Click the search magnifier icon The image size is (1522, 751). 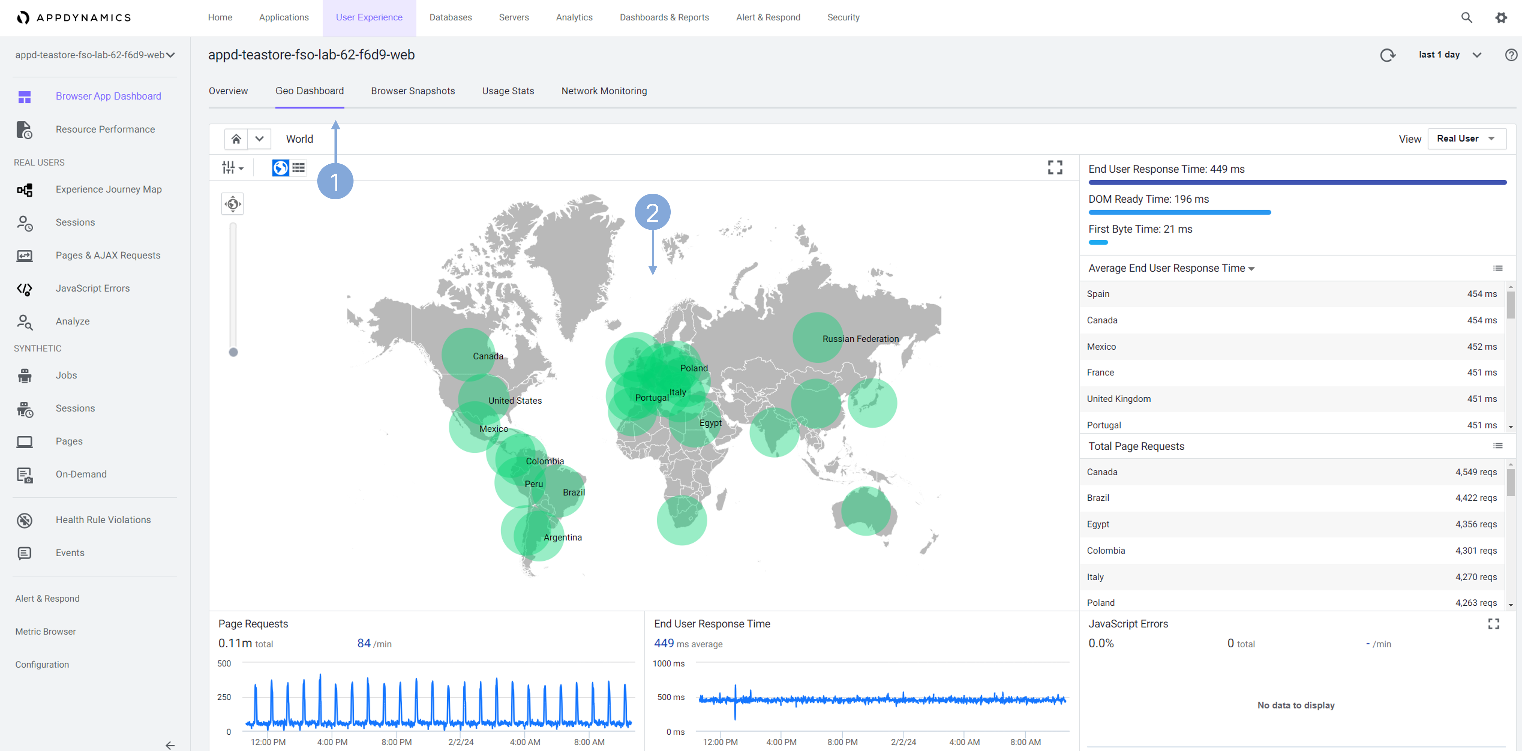point(1466,17)
